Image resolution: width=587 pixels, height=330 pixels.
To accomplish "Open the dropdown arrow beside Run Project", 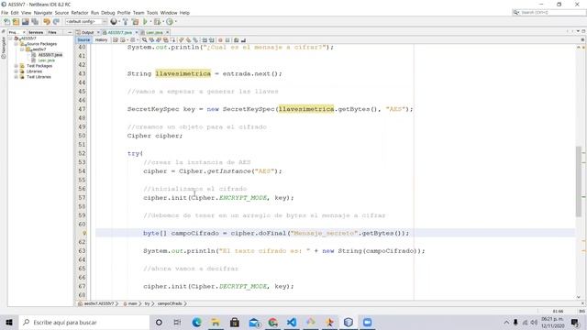I will click(150, 22).
